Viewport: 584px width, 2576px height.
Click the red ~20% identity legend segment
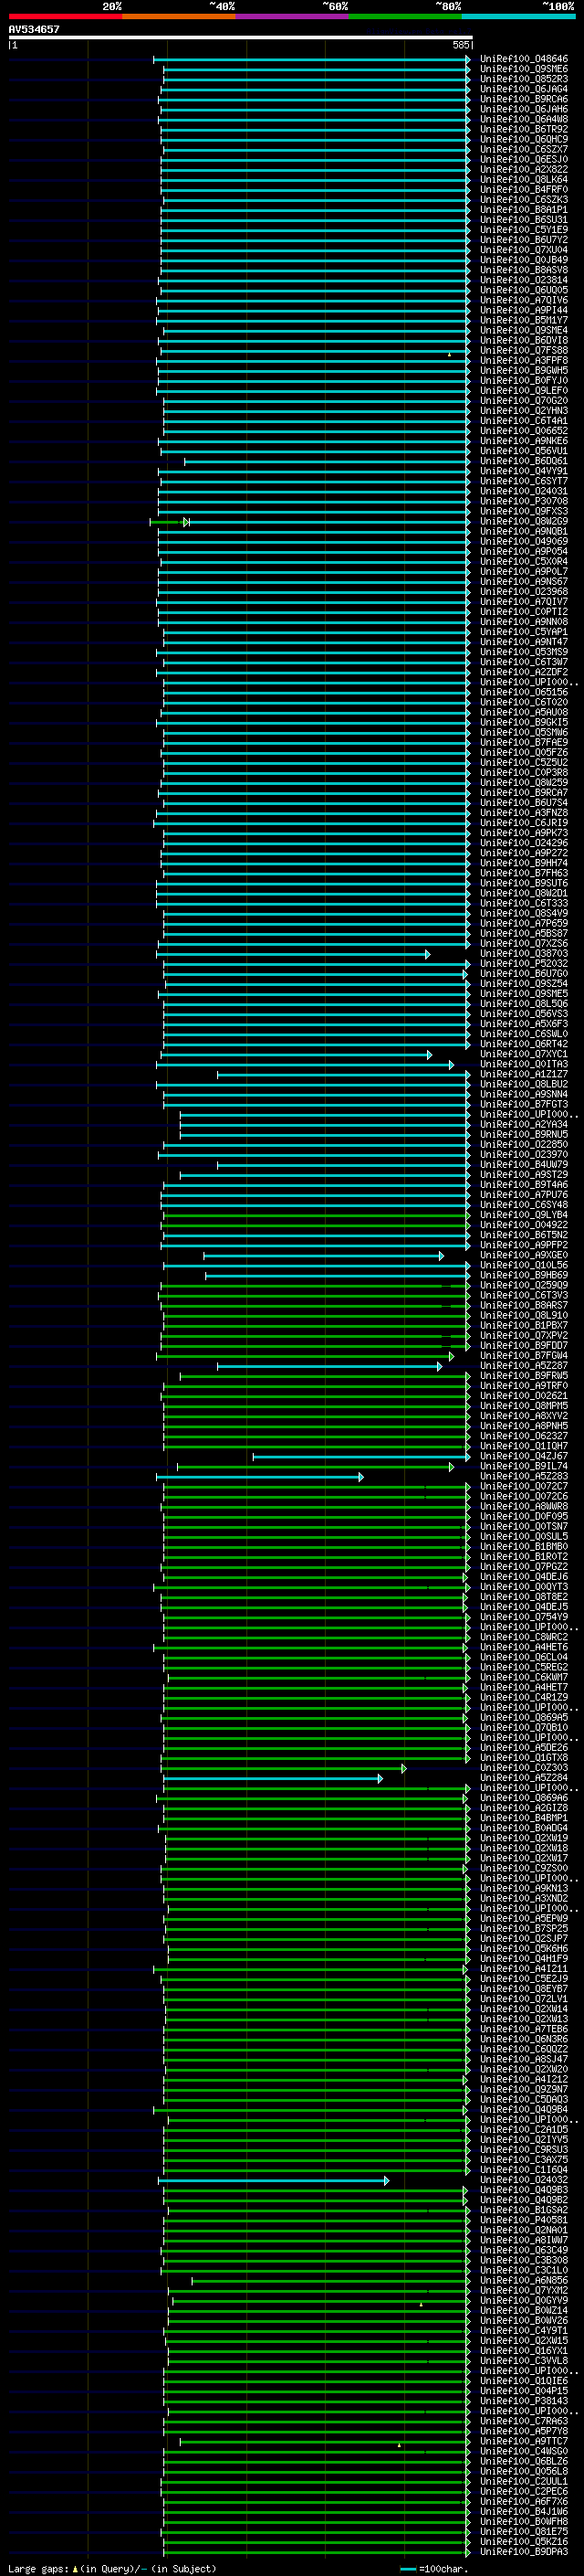click(65, 16)
